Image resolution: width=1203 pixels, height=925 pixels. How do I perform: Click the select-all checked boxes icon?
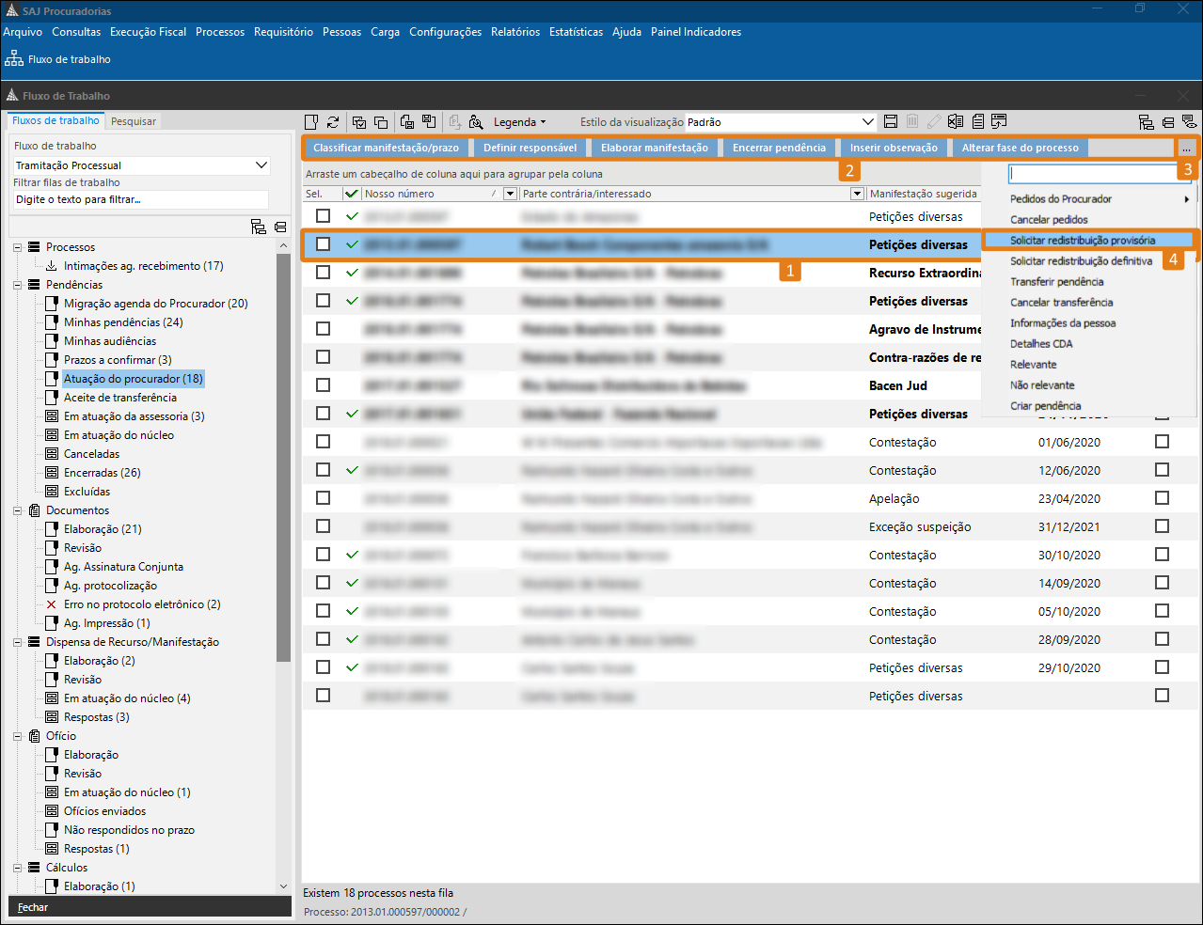pos(358,122)
